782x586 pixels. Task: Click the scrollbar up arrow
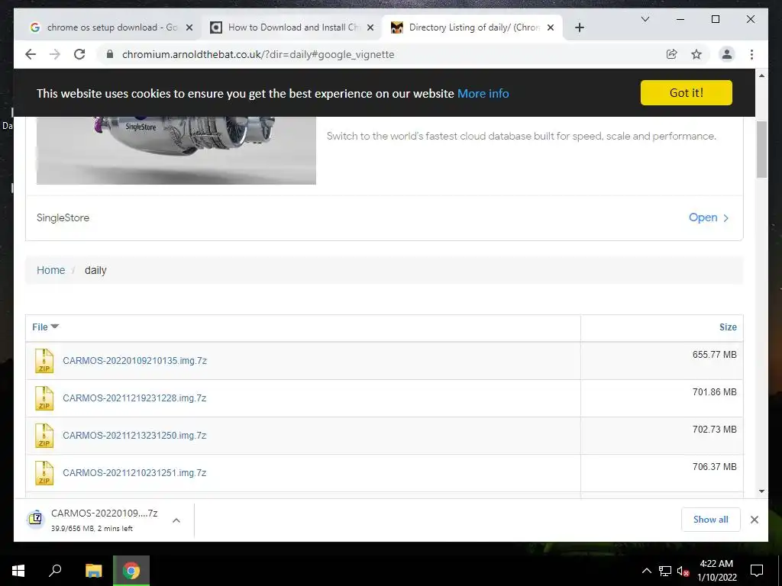pos(761,76)
